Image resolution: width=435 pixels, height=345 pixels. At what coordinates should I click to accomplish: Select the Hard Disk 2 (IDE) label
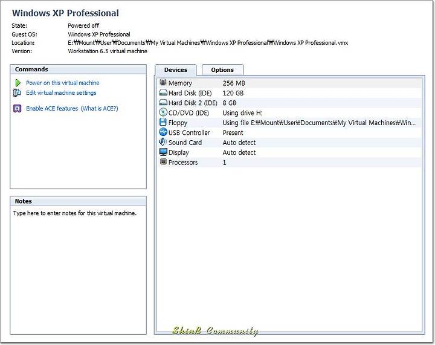[x=193, y=103]
